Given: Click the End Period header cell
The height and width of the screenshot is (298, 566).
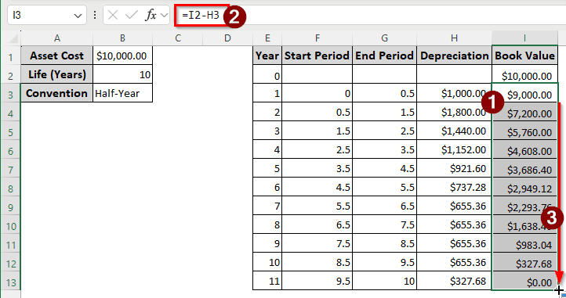Looking at the screenshot, I should point(384,56).
